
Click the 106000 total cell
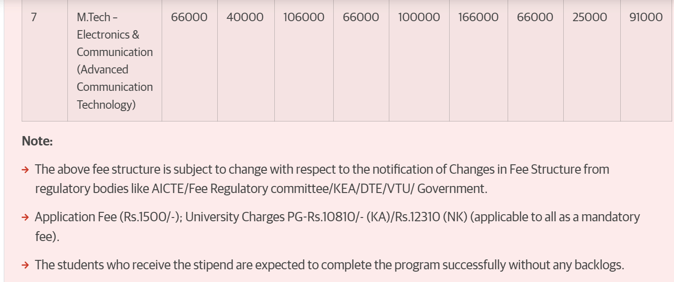coord(304,17)
